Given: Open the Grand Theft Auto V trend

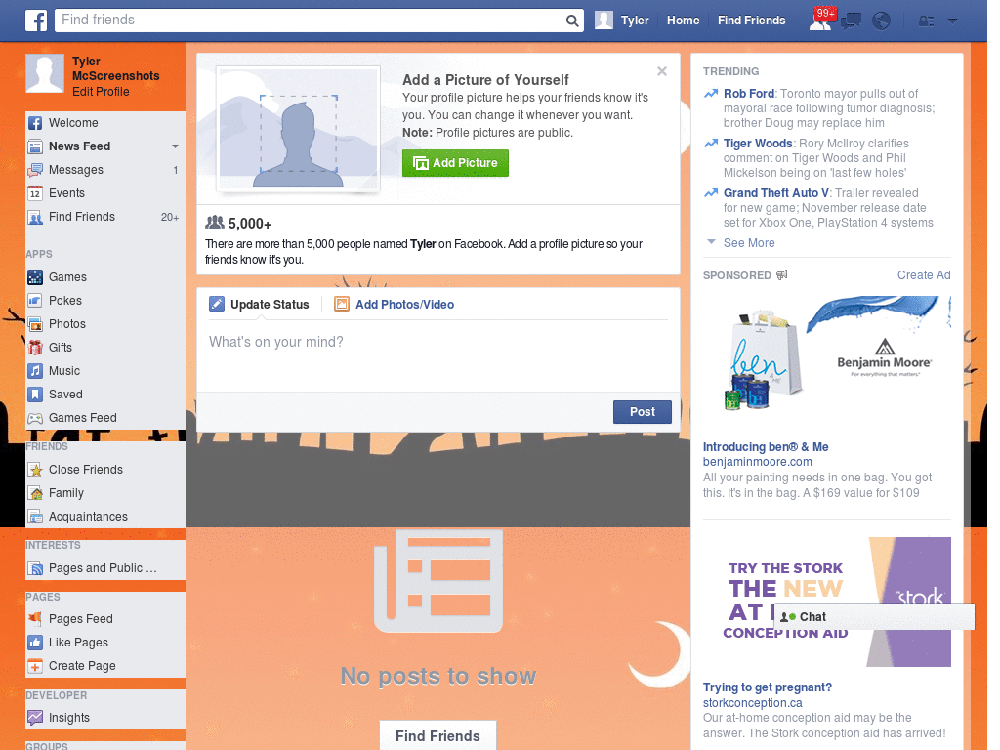Looking at the screenshot, I should click(776, 193).
